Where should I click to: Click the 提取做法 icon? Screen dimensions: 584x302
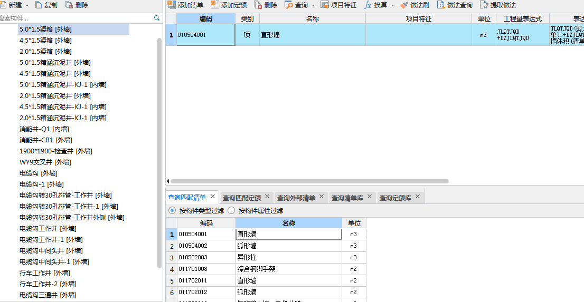pyautogui.click(x=484, y=5)
